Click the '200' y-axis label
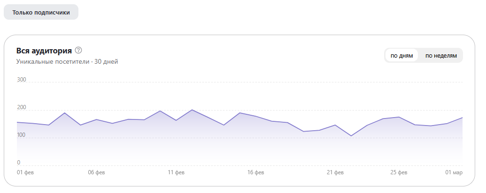 (x=22, y=107)
